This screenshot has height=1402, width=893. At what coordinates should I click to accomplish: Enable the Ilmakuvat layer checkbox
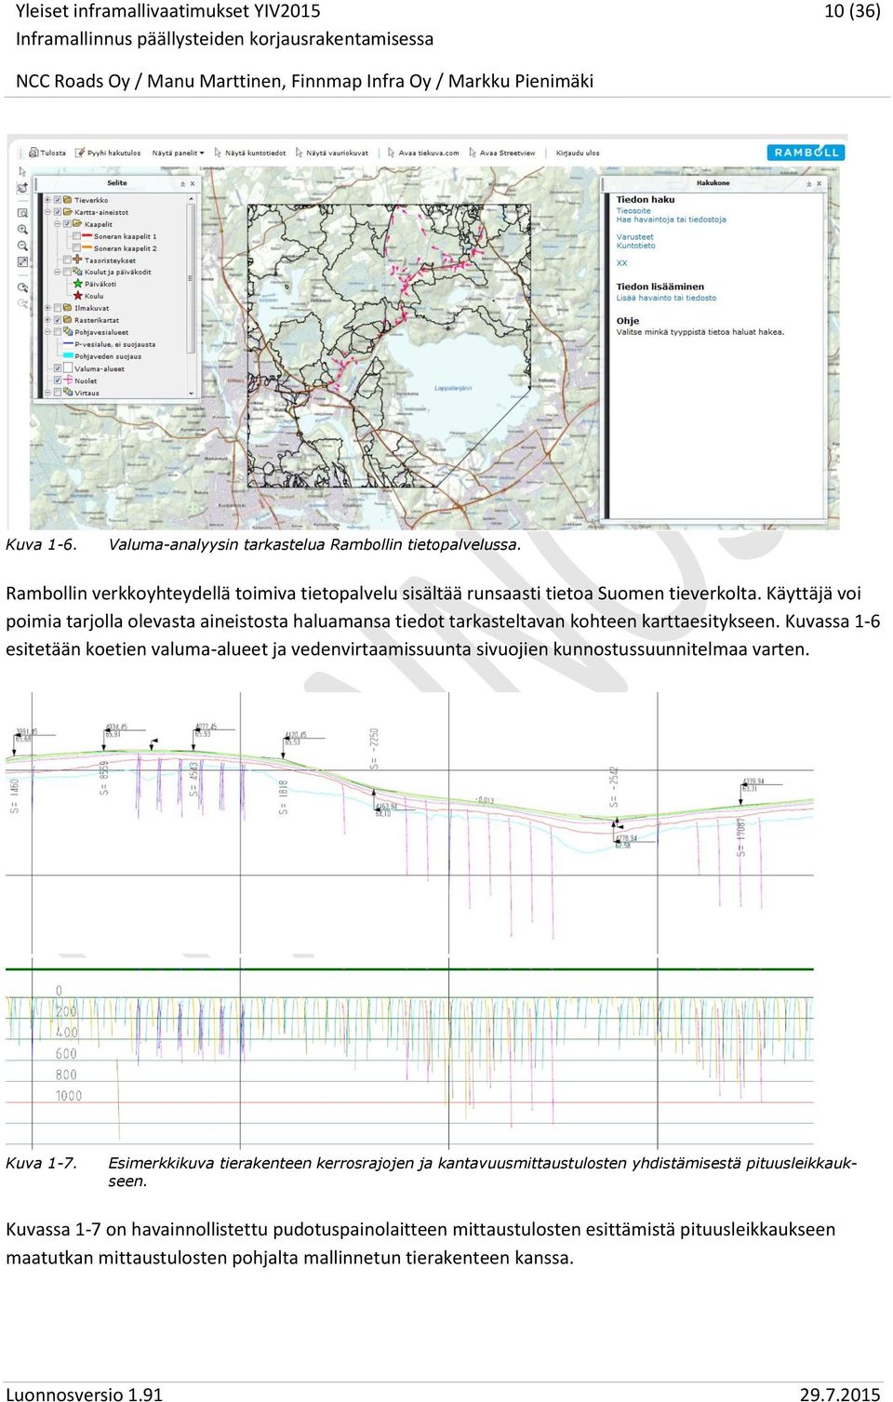(58, 308)
